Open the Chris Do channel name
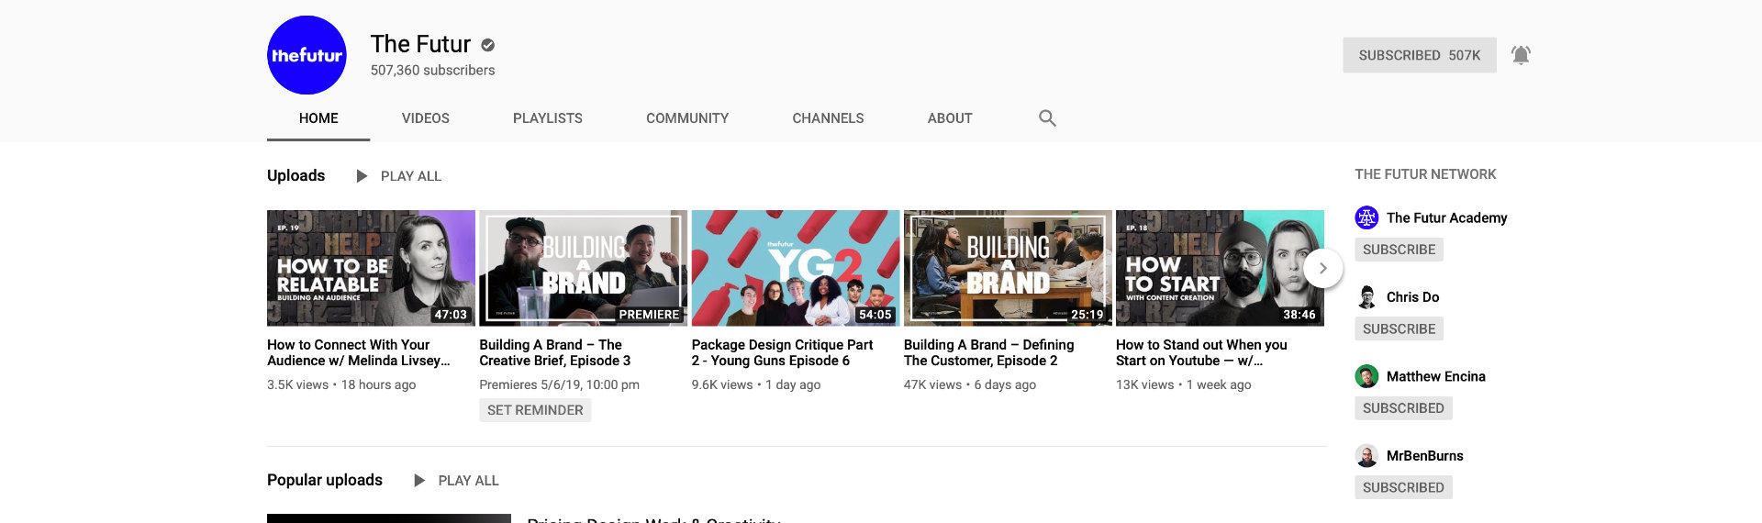The width and height of the screenshot is (1762, 523). (x=1413, y=297)
